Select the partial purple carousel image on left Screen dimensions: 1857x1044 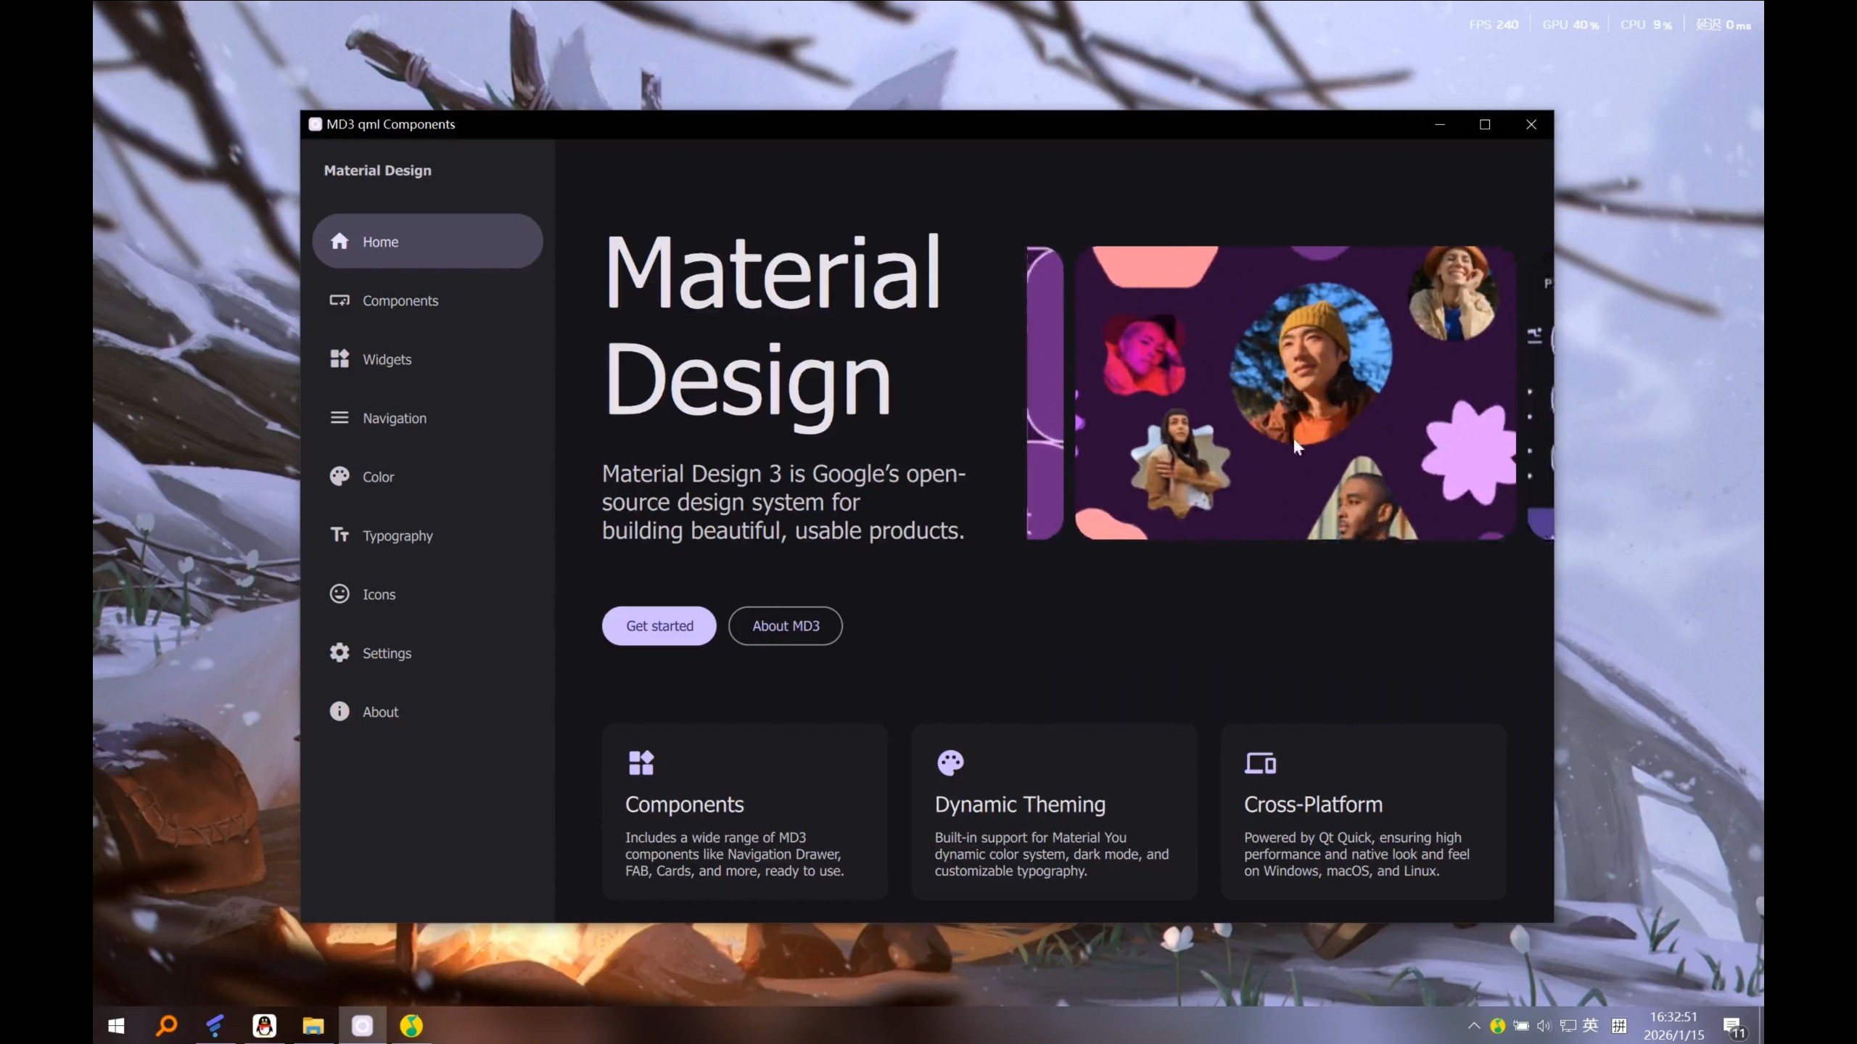pyautogui.click(x=1045, y=392)
